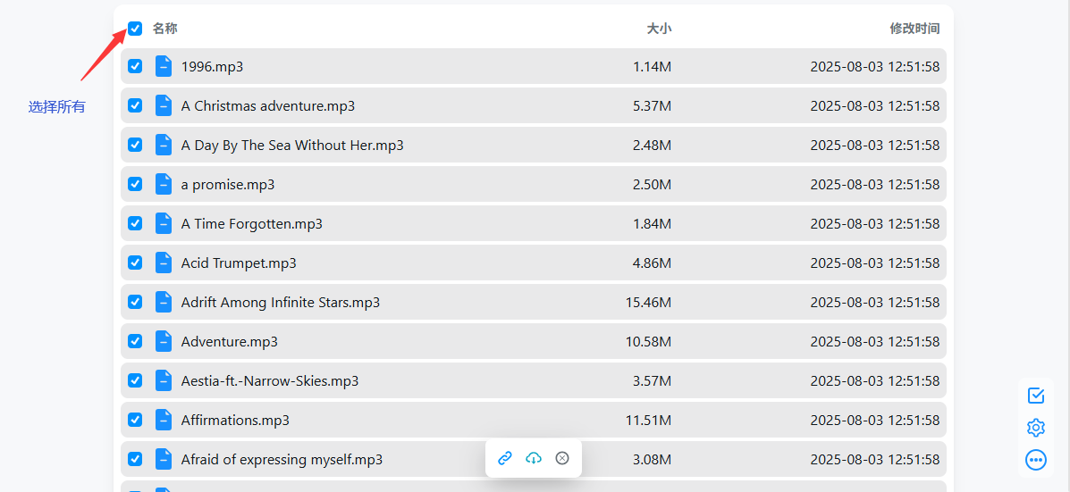Open Aestia-ft.-Narrow-Skies.mp3 file
Image resolution: width=1070 pixels, height=492 pixels.
coord(269,381)
